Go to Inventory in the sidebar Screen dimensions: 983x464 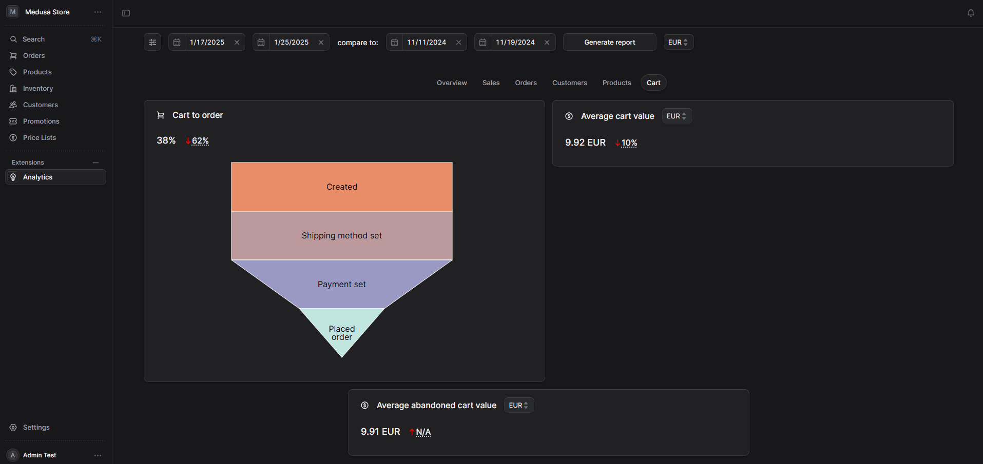click(38, 89)
